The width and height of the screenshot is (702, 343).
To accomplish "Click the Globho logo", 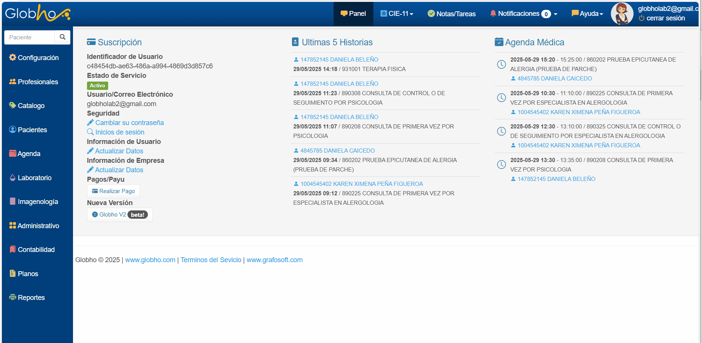I will (38, 13).
